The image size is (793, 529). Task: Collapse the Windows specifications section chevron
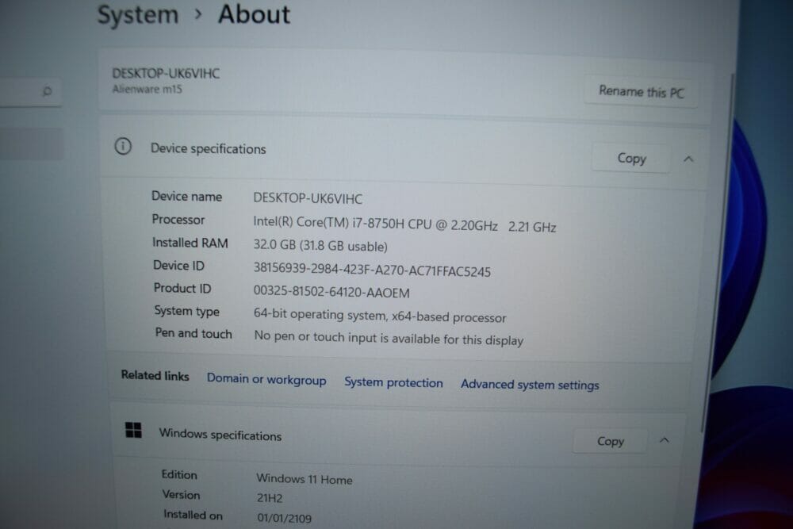pyautogui.click(x=664, y=440)
